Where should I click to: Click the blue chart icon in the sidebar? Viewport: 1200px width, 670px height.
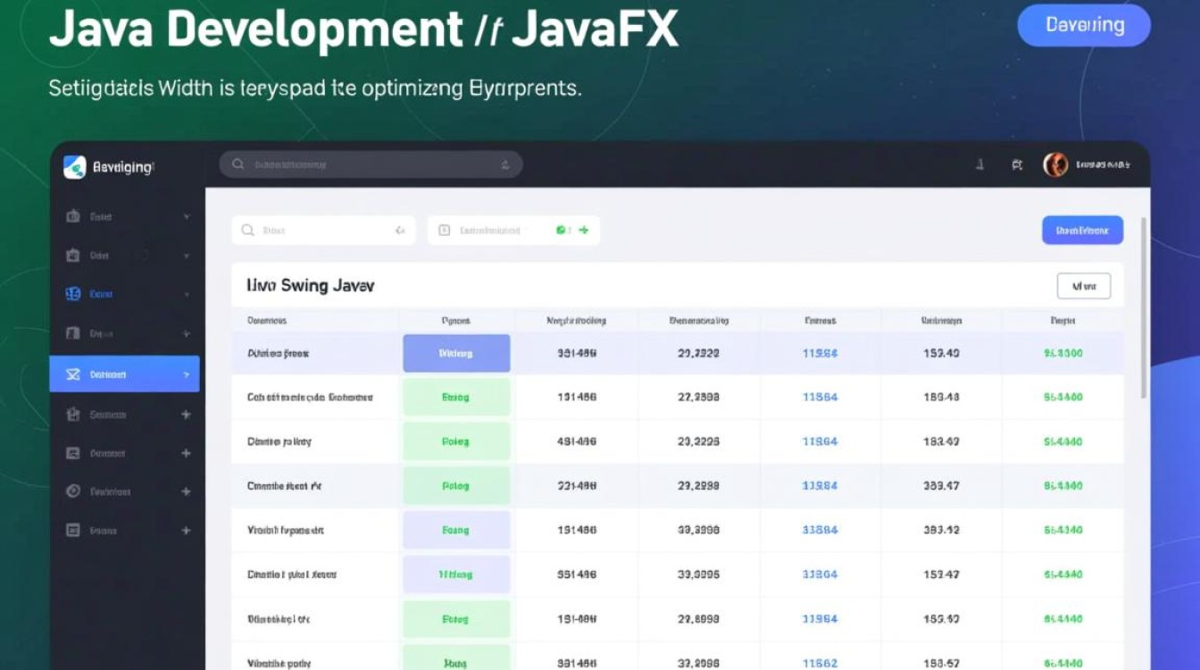pyautogui.click(x=71, y=292)
